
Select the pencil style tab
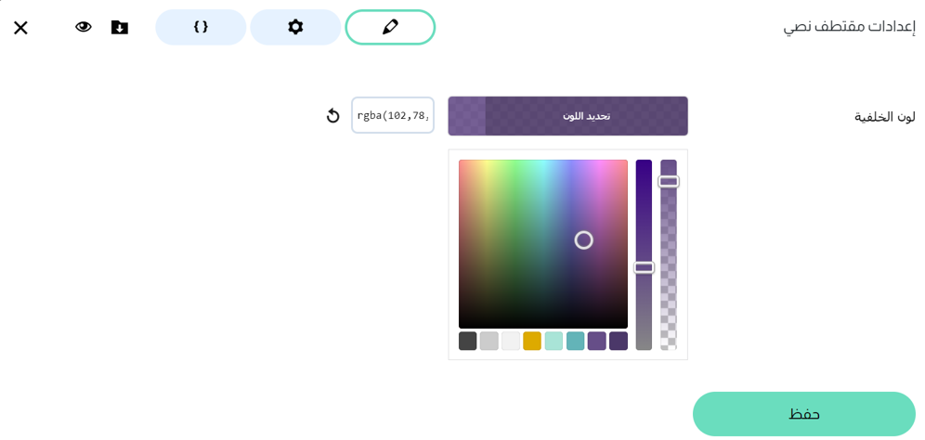[390, 27]
